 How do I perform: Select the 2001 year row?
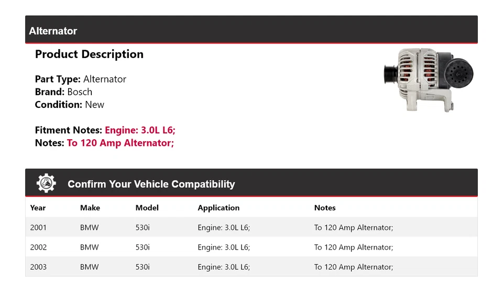click(38, 228)
